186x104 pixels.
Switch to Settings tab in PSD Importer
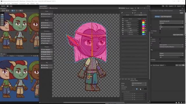[x=157, y=17]
